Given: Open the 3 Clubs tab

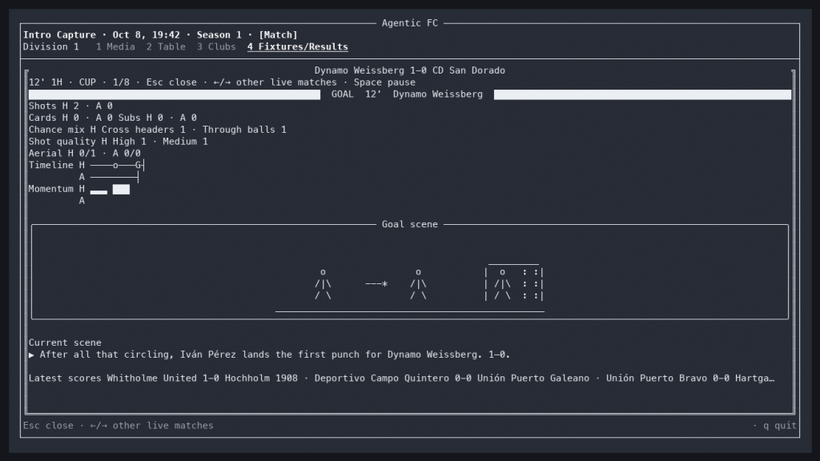Looking at the screenshot, I should 216,46.
